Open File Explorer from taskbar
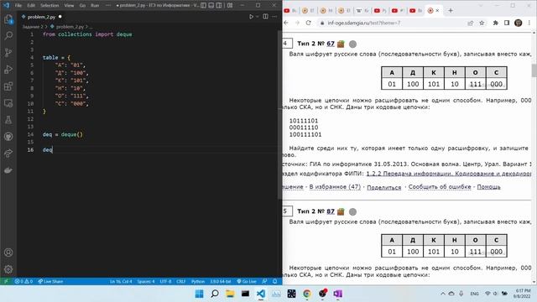 click(230, 294)
